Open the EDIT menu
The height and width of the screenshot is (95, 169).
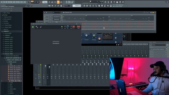[4, 2]
